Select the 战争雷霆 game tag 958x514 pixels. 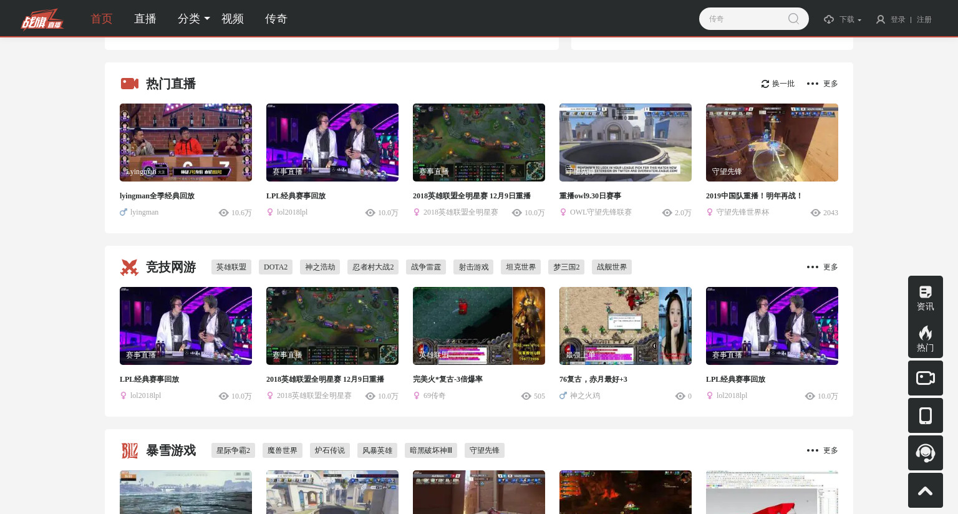(426, 267)
